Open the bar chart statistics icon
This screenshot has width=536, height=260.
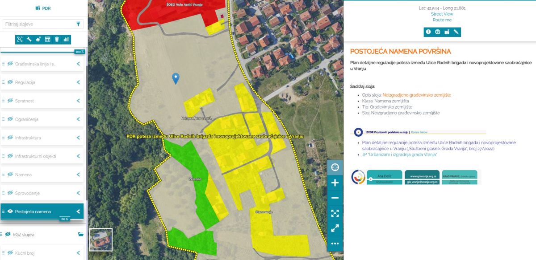[66, 39]
